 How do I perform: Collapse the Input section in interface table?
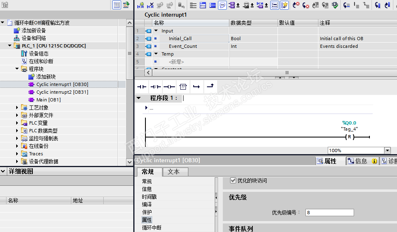pos(156,31)
